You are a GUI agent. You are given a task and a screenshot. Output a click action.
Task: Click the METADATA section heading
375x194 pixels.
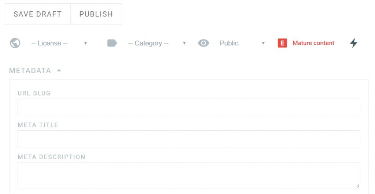(30, 71)
